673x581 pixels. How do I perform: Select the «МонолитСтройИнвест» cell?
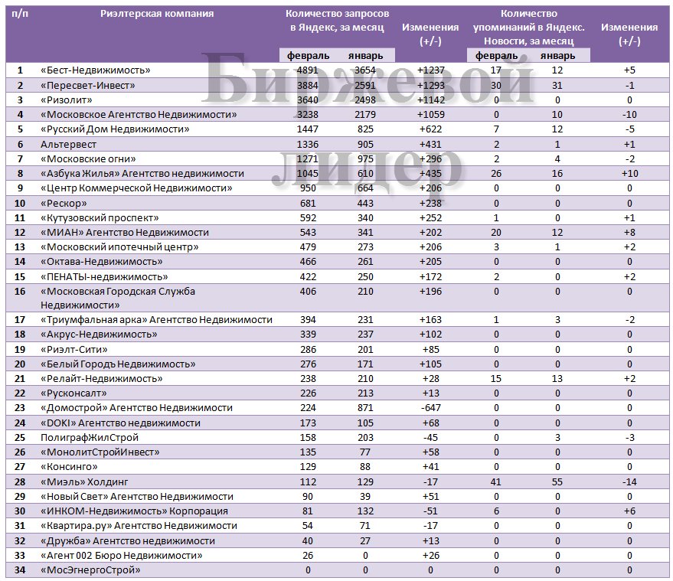tap(100, 452)
